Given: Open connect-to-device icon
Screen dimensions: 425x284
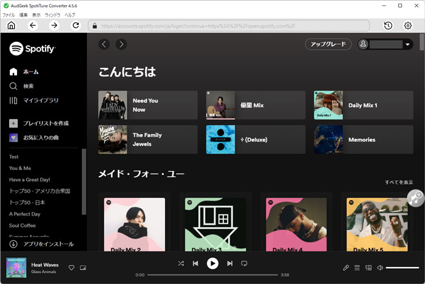Looking at the screenshot, I should (369, 268).
